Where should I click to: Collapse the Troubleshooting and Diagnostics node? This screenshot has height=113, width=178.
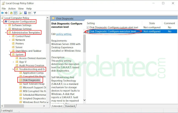click(x=13, y=69)
